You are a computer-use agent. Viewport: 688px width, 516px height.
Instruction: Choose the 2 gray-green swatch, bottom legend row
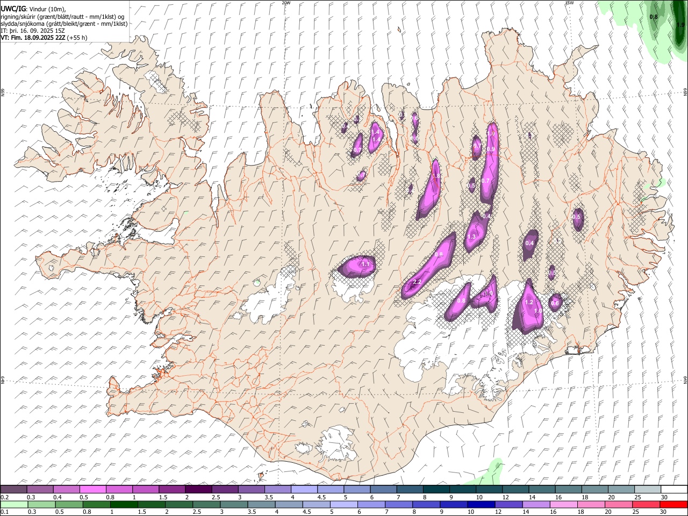pyautogui.click(x=179, y=504)
